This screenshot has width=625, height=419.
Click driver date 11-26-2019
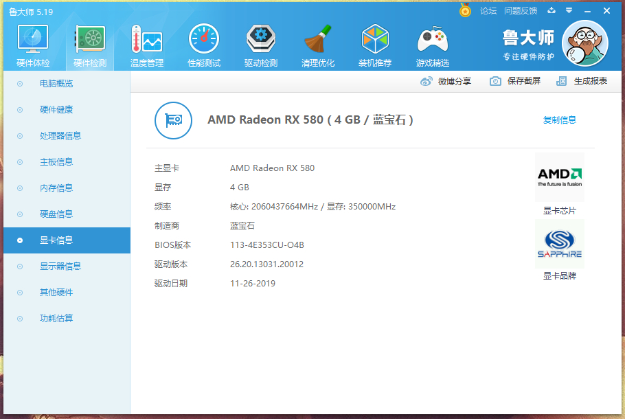click(x=253, y=284)
